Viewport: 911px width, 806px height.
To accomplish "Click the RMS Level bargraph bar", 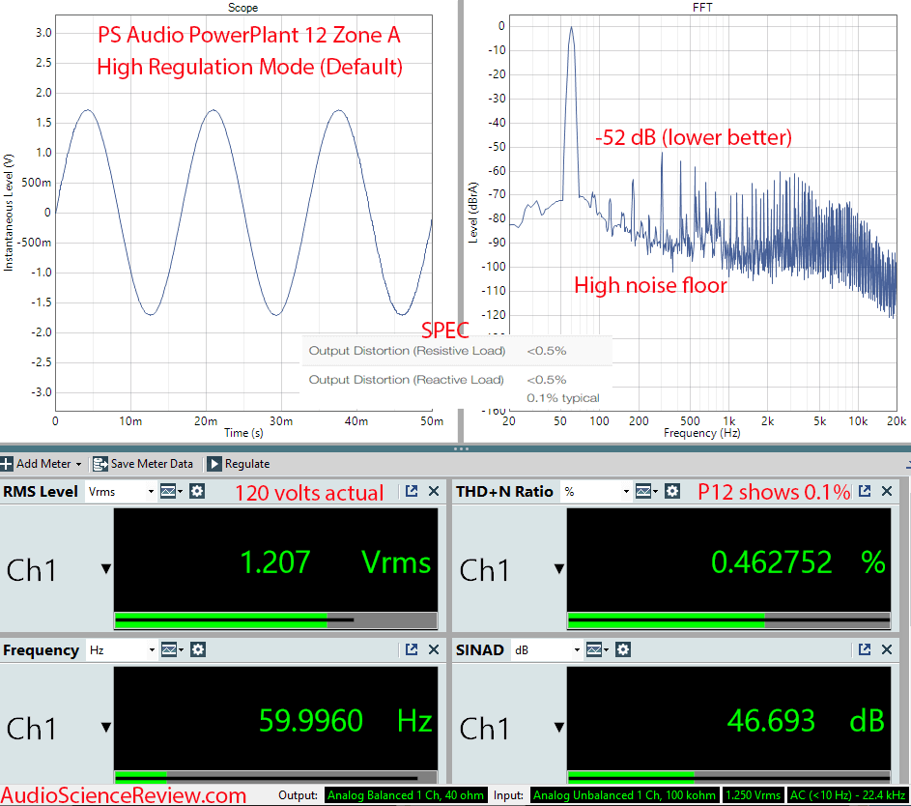I will [x=276, y=620].
